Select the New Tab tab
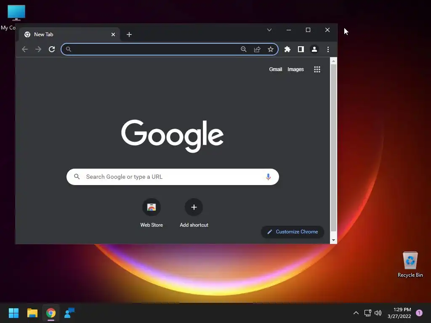The height and width of the screenshot is (323, 431). (x=69, y=34)
